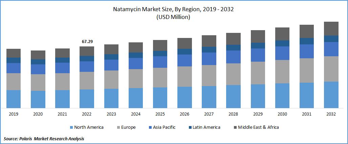Click the Source: Polaris Market Research Analysis text

(x=44, y=139)
